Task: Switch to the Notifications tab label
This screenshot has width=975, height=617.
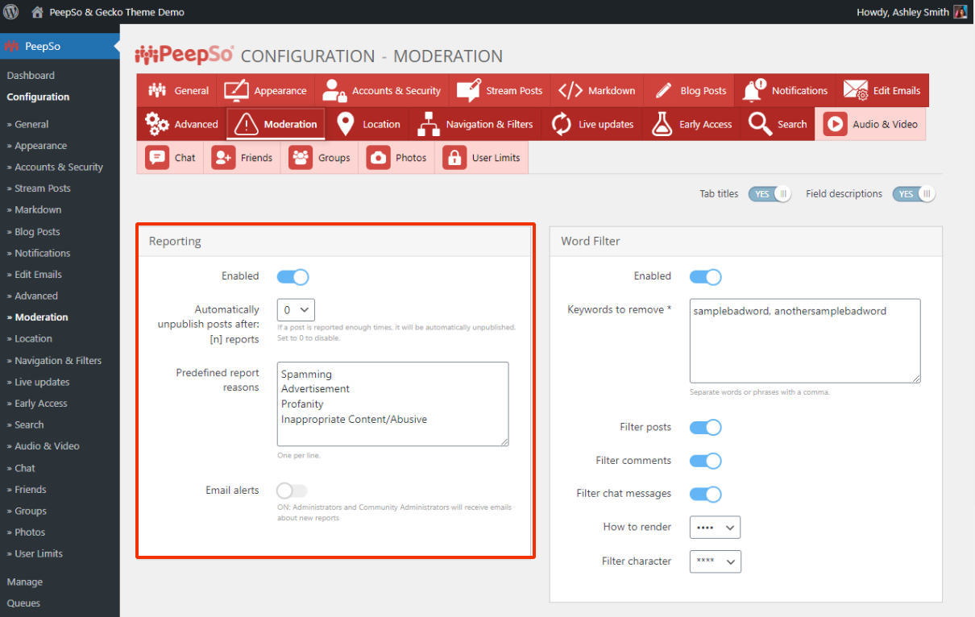Action: pos(799,91)
